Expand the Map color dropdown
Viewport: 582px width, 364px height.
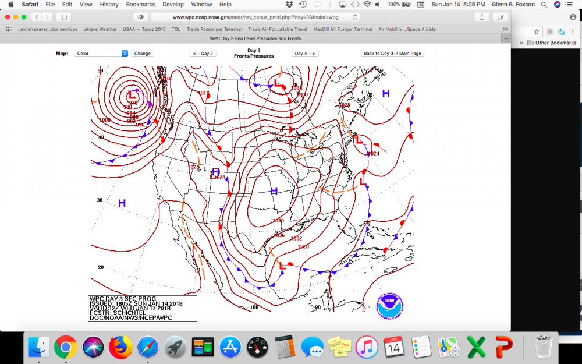(x=101, y=53)
